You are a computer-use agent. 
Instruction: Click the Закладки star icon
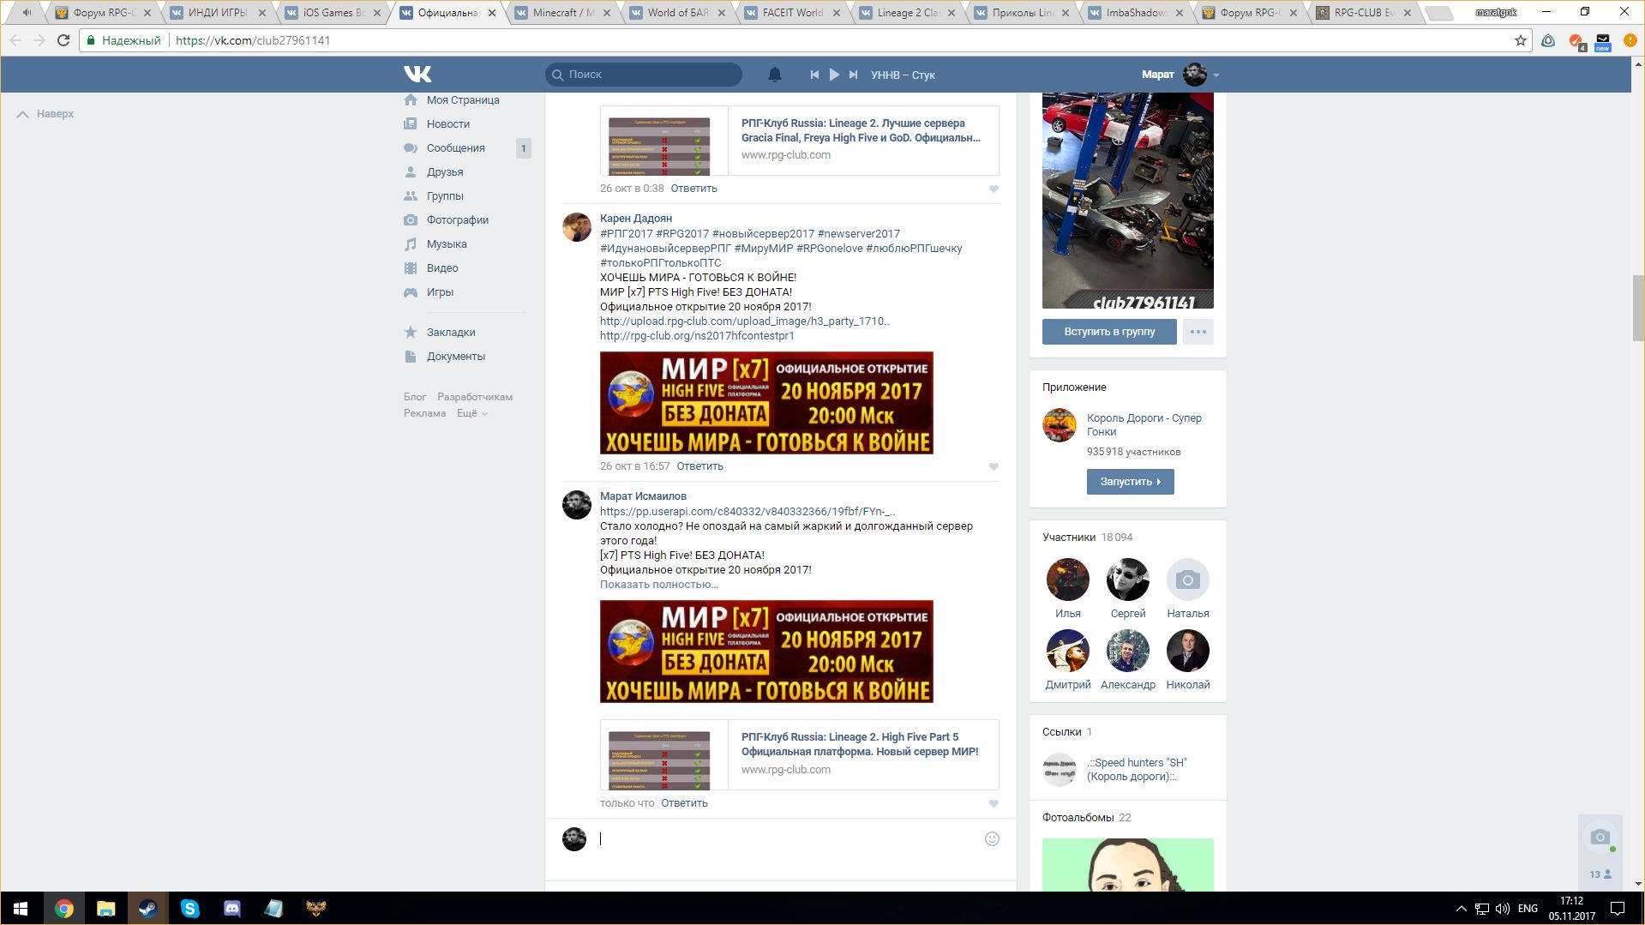[x=411, y=332]
